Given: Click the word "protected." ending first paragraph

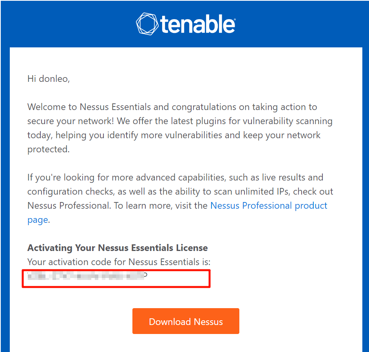Looking at the screenshot, I should (x=48, y=149).
